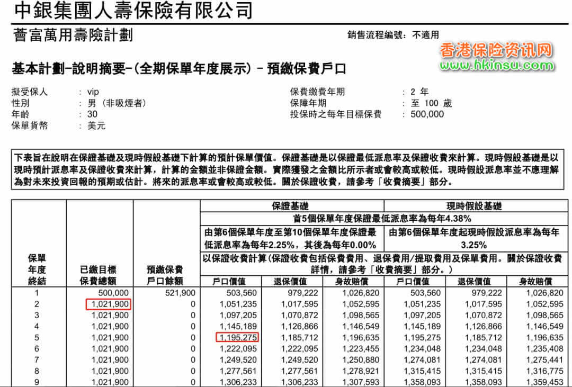Select the death benefit 1,275,441

pyautogui.click(x=544, y=360)
